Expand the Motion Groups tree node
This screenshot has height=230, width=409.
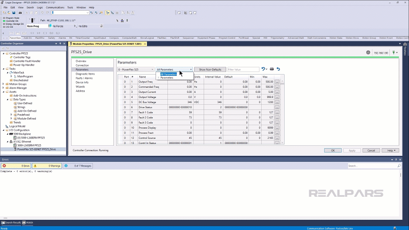pos(4,84)
